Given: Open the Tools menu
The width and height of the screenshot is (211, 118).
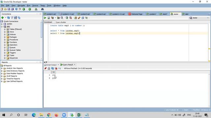Looking at the screenshot, I should (49, 6).
